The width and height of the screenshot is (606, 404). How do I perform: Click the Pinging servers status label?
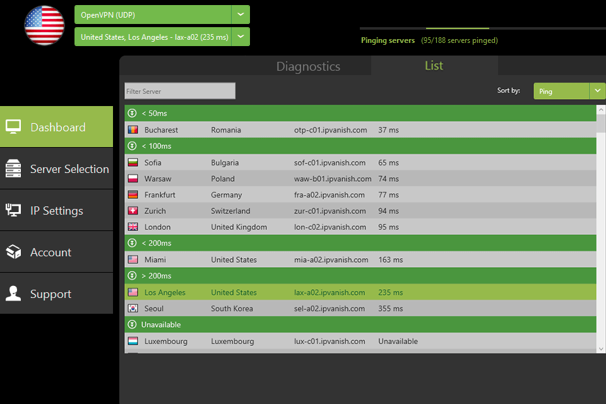(388, 40)
